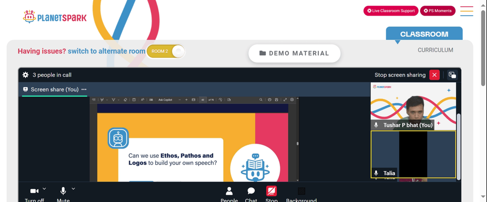487x202 pixels.
Task: Open DEMO MATERIAL folder button
Action: pyautogui.click(x=295, y=54)
